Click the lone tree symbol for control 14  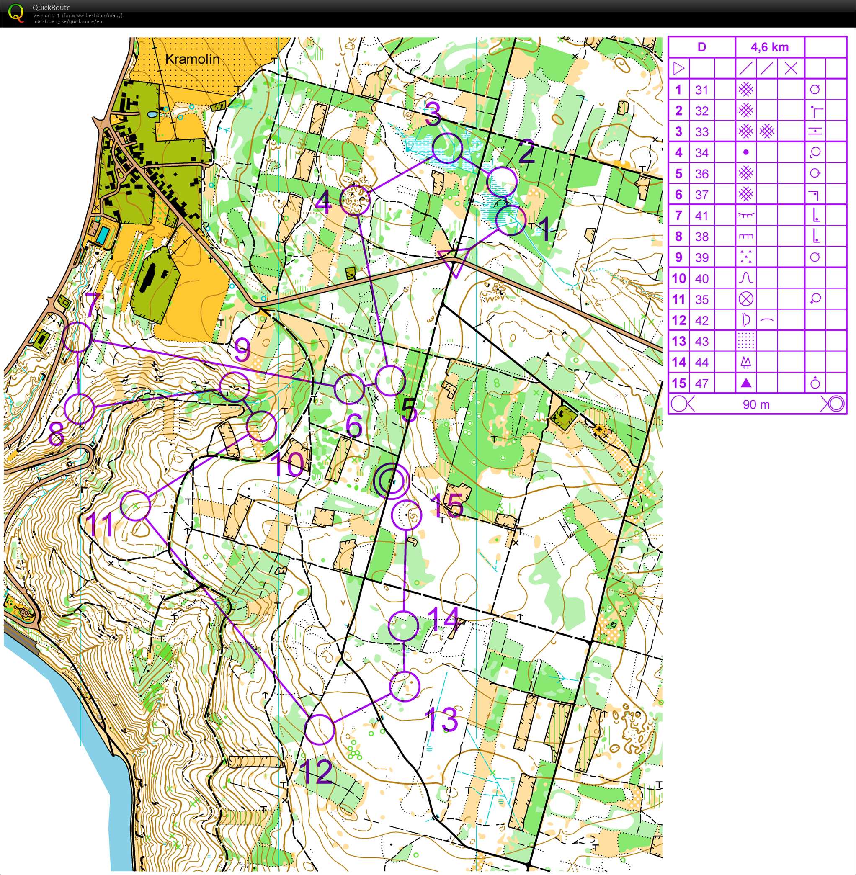click(746, 362)
